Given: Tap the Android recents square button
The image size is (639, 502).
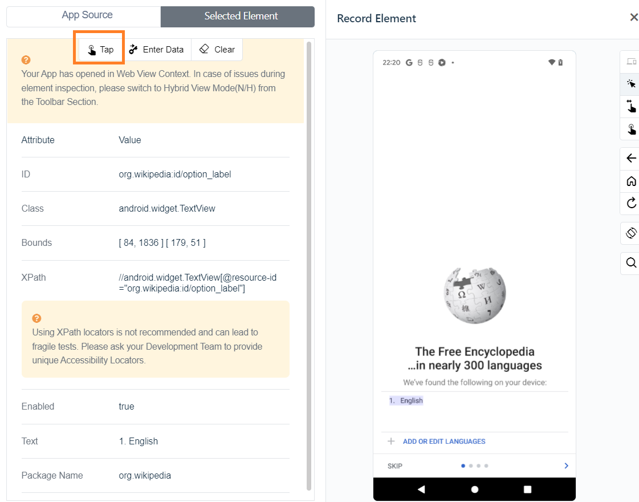Looking at the screenshot, I should click(x=527, y=489).
